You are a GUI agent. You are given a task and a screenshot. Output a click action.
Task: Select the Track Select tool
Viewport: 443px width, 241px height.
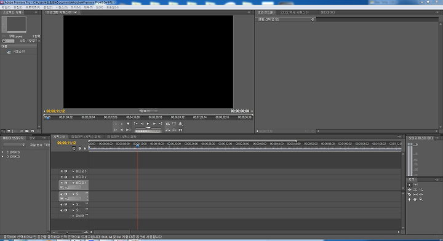click(x=415, y=185)
